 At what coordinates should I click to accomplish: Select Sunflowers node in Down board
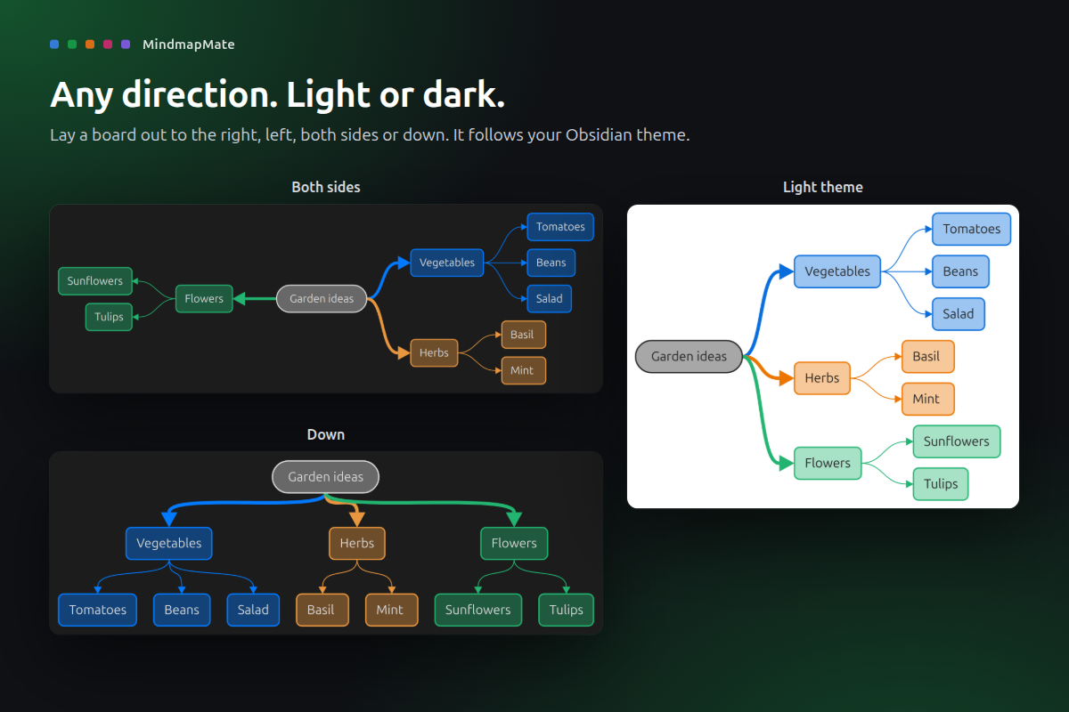click(x=478, y=610)
